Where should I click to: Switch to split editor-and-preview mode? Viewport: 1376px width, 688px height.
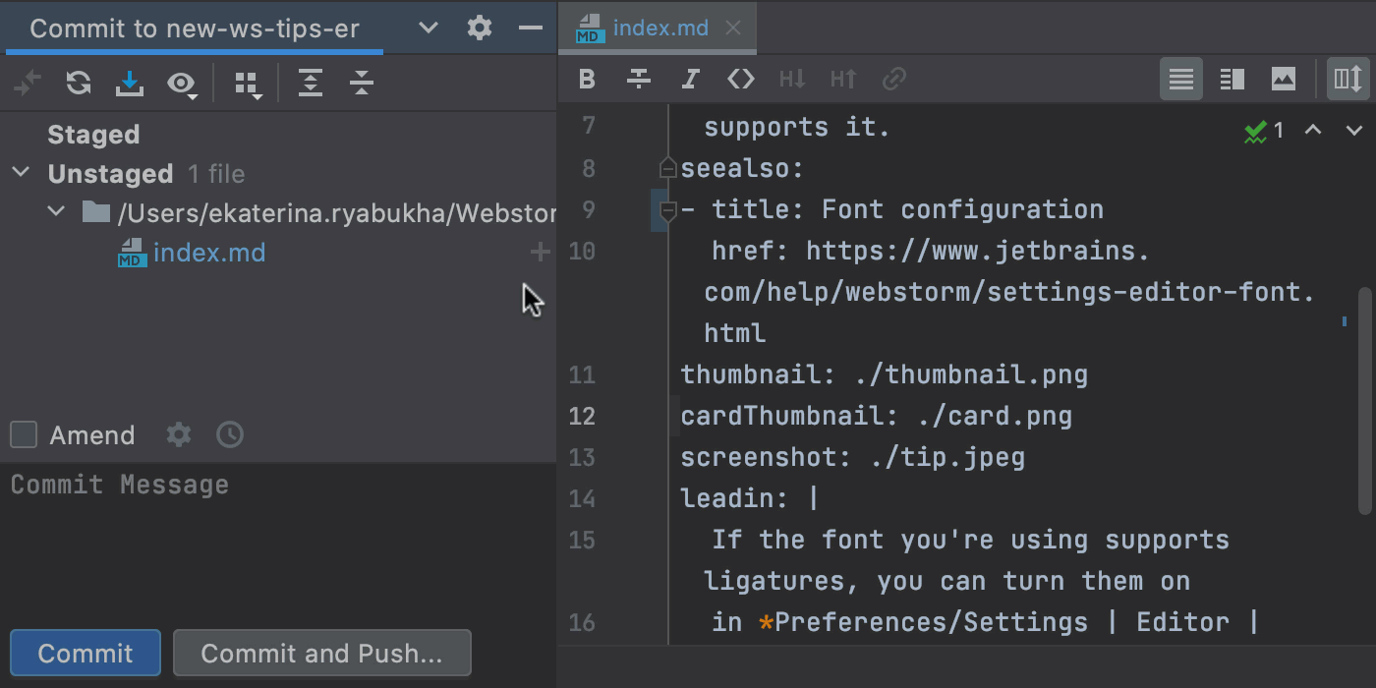click(1231, 78)
